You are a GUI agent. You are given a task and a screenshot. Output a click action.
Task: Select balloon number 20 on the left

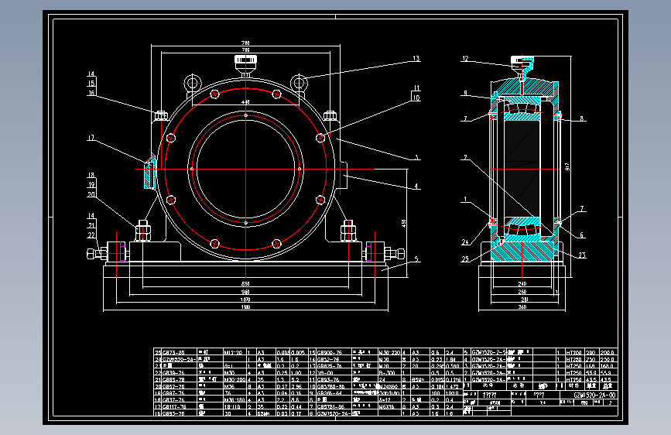(91, 194)
